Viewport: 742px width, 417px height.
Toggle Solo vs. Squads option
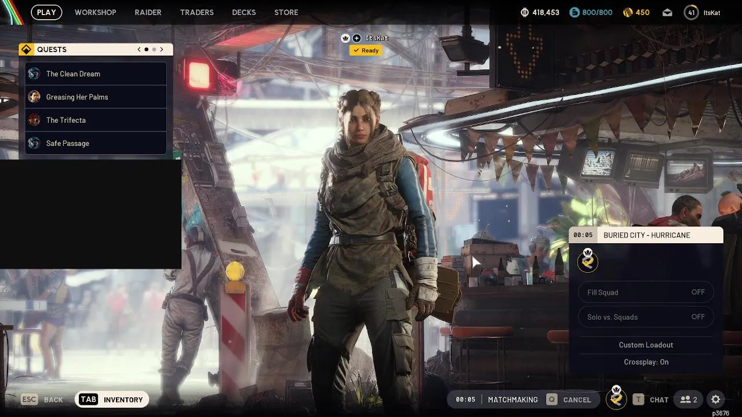point(646,317)
